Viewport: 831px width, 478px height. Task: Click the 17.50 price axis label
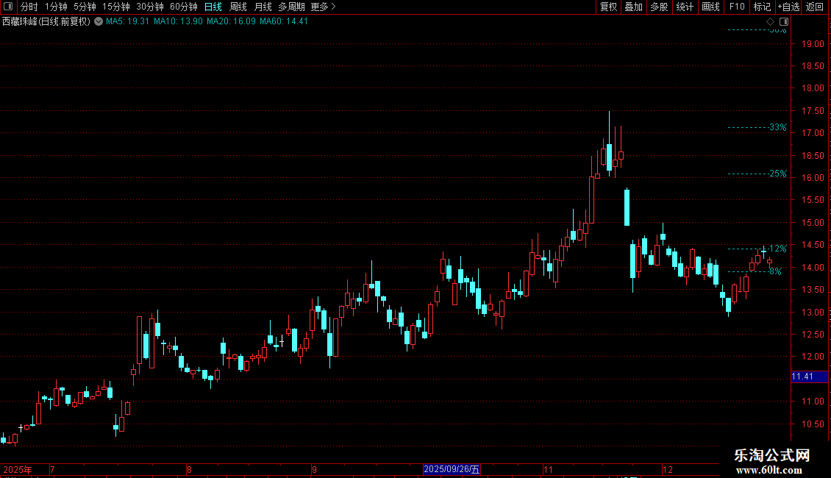(813, 111)
